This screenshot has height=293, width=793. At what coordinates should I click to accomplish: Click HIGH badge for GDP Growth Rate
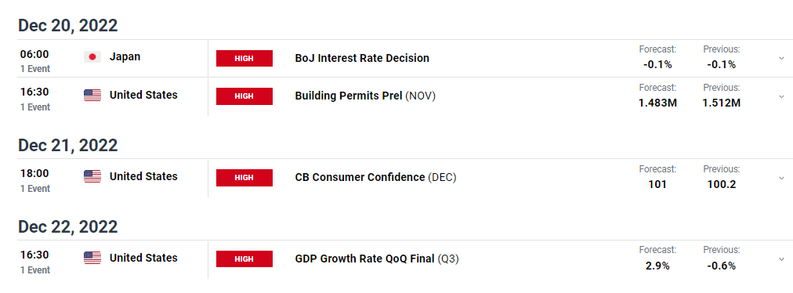(x=244, y=259)
